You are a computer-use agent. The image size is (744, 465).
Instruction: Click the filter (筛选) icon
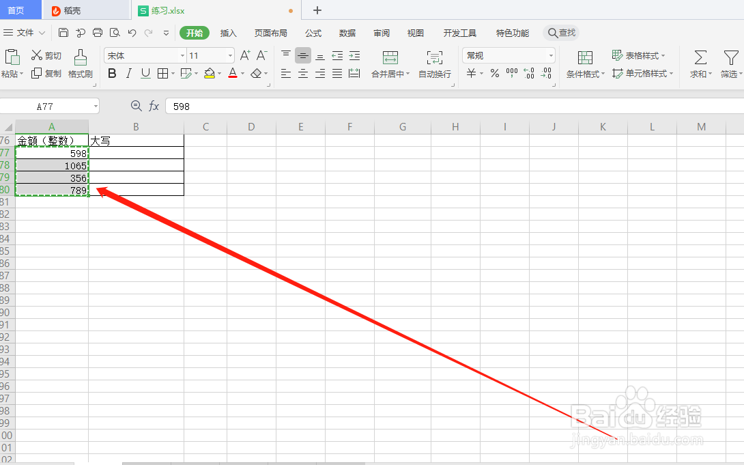click(x=731, y=65)
